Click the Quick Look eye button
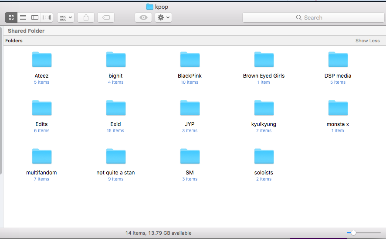 click(x=143, y=17)
